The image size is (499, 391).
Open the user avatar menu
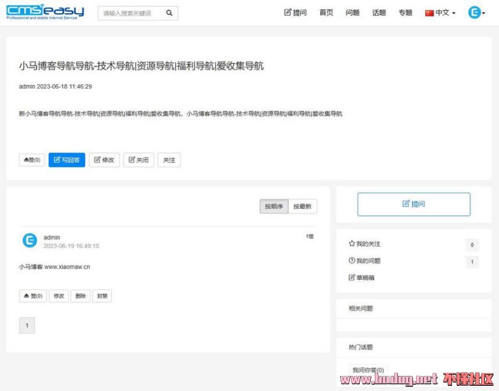coord(476,13)
